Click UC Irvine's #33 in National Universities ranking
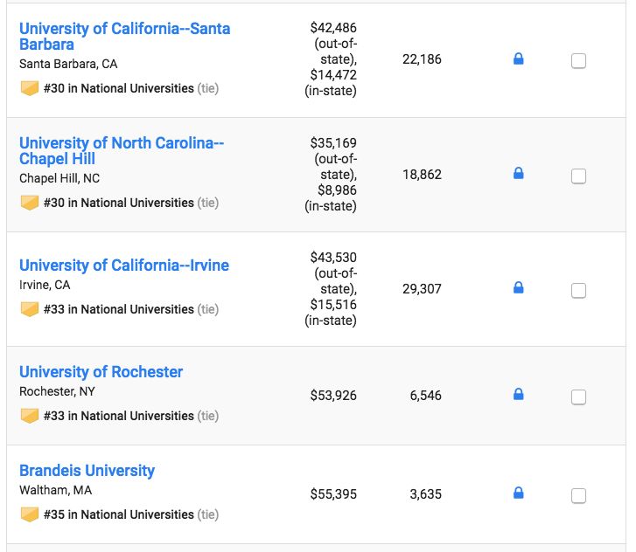This screenshot has height=552, width=636. click(118, 309)
